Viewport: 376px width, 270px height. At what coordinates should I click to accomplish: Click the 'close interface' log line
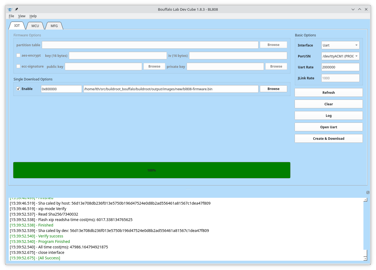click(x=37, y=252)
